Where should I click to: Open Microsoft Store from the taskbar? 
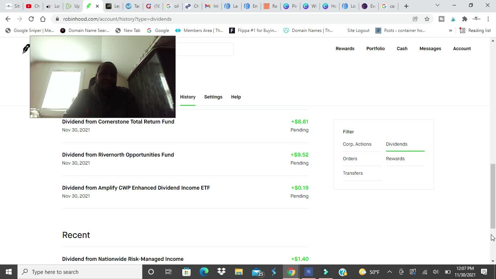tap(186, 272)
